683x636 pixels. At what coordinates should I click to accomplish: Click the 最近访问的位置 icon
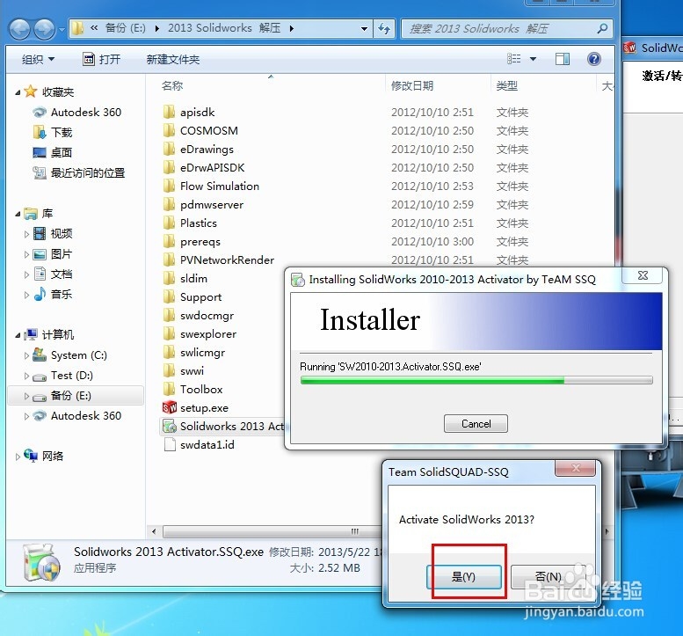(x=40, y=172)
